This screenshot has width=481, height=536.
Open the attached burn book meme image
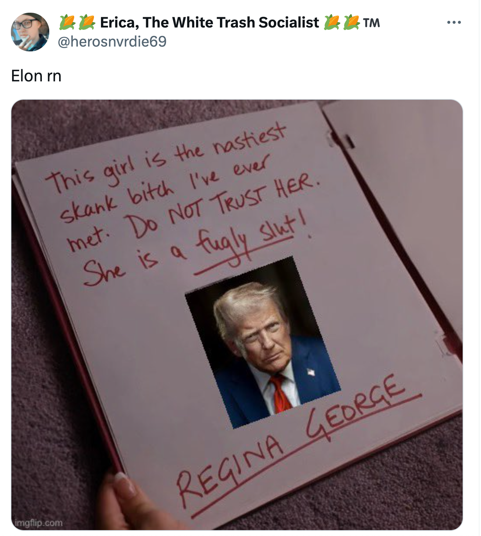(x=237, y=315)
